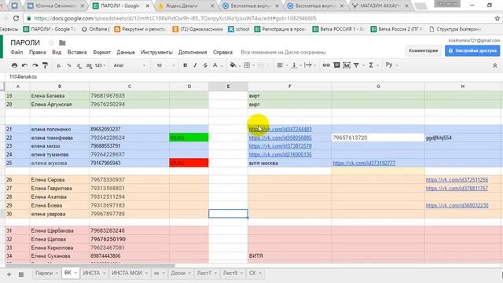Switch to the Пароли sheet tab
This screenshot has width=503, height=283.
[44, 273]
